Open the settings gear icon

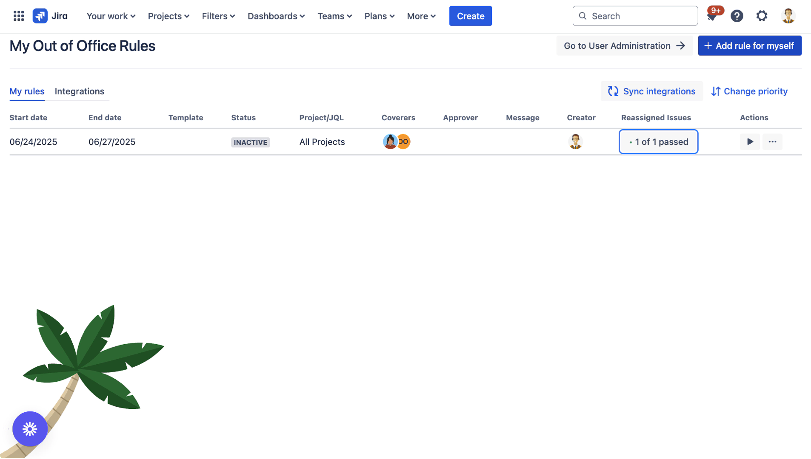[762, 16]
